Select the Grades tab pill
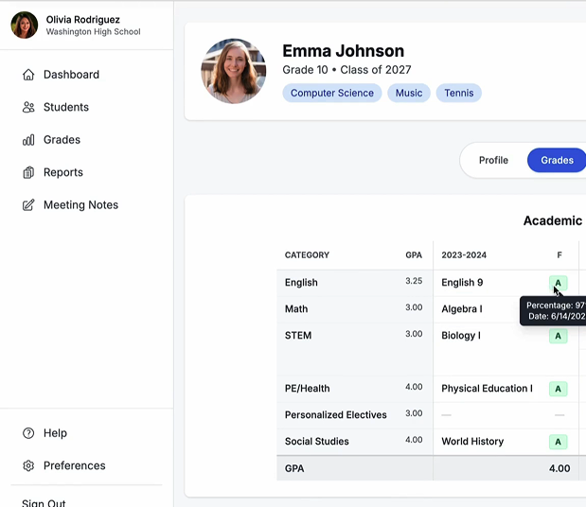The width and height of the screenshot is (586, 507). click(557, 160)
